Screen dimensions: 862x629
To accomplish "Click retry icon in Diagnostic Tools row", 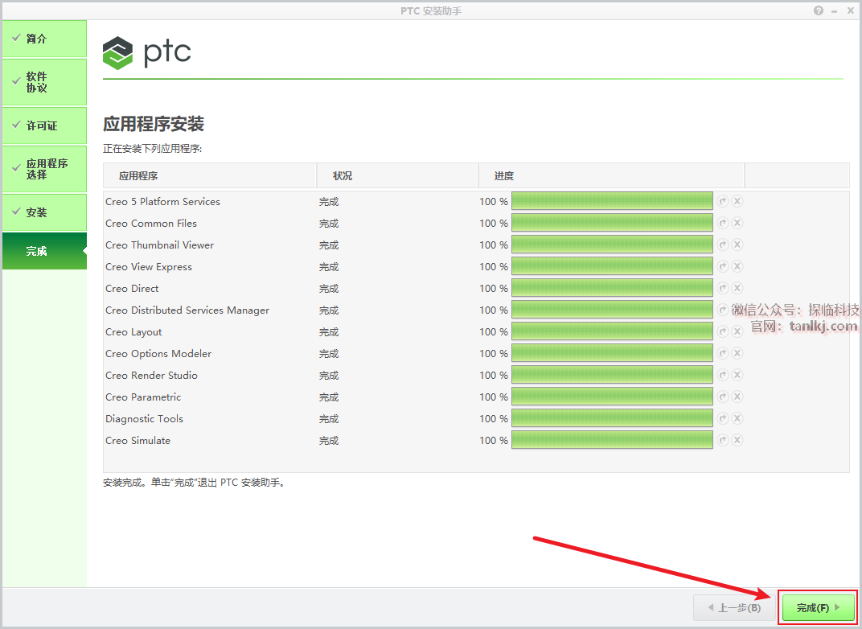I will tap(723, 418).
